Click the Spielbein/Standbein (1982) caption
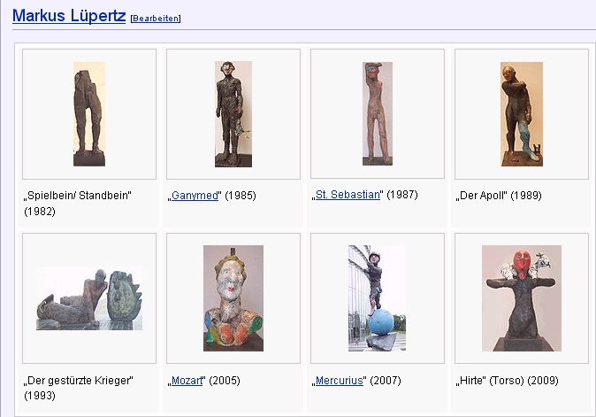 click(78, 203)
